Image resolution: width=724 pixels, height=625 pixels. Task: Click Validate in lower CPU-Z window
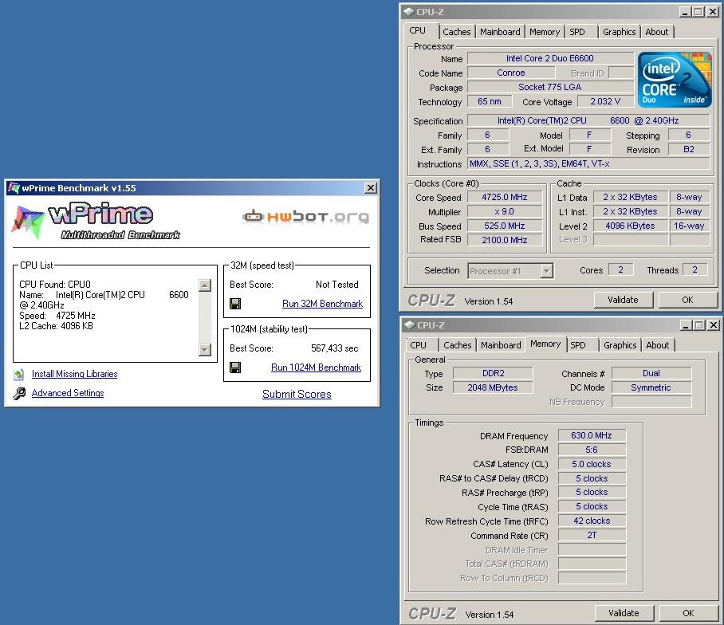coord(624,613)
